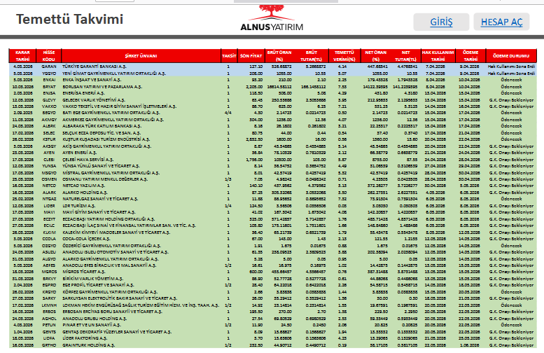This screenshot has width=544, height=353.
Task: Click the Hisse Kodu column header
Action: point(49,55)
